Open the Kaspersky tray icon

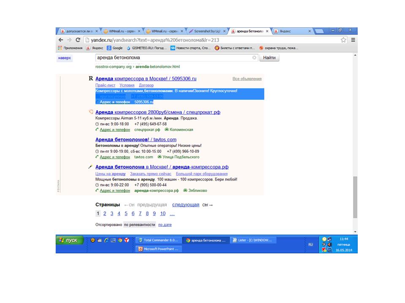pyautogui.click(x=324, y=250)
